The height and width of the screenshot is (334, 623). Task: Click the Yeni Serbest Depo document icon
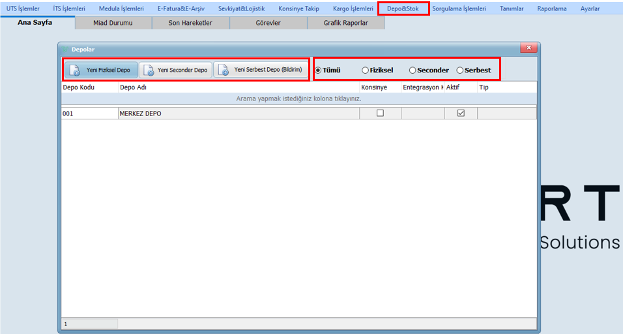[x=224, y=70]
